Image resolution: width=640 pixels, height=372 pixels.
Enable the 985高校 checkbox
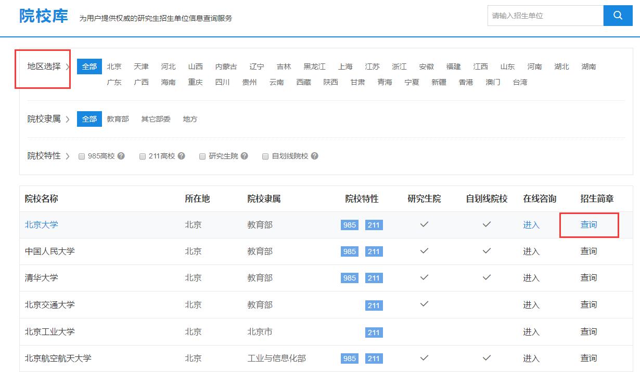click(x=82, y=156)
